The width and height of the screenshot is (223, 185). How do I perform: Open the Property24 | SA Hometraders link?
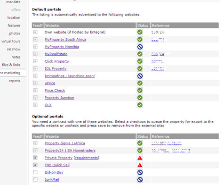(x=70, y=151)
